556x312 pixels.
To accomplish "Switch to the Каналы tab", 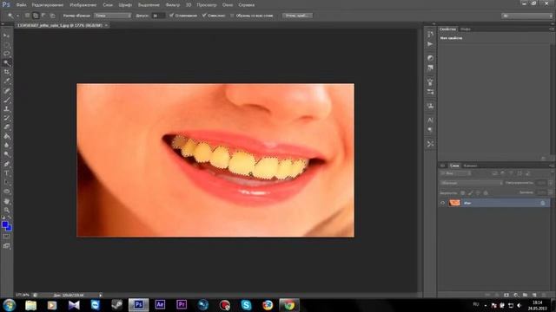I will [470, 166].
